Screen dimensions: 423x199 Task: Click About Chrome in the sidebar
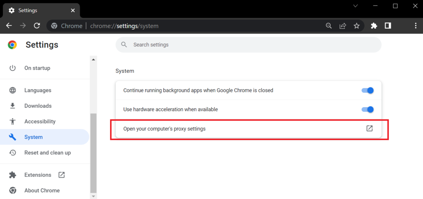point(42,190)
